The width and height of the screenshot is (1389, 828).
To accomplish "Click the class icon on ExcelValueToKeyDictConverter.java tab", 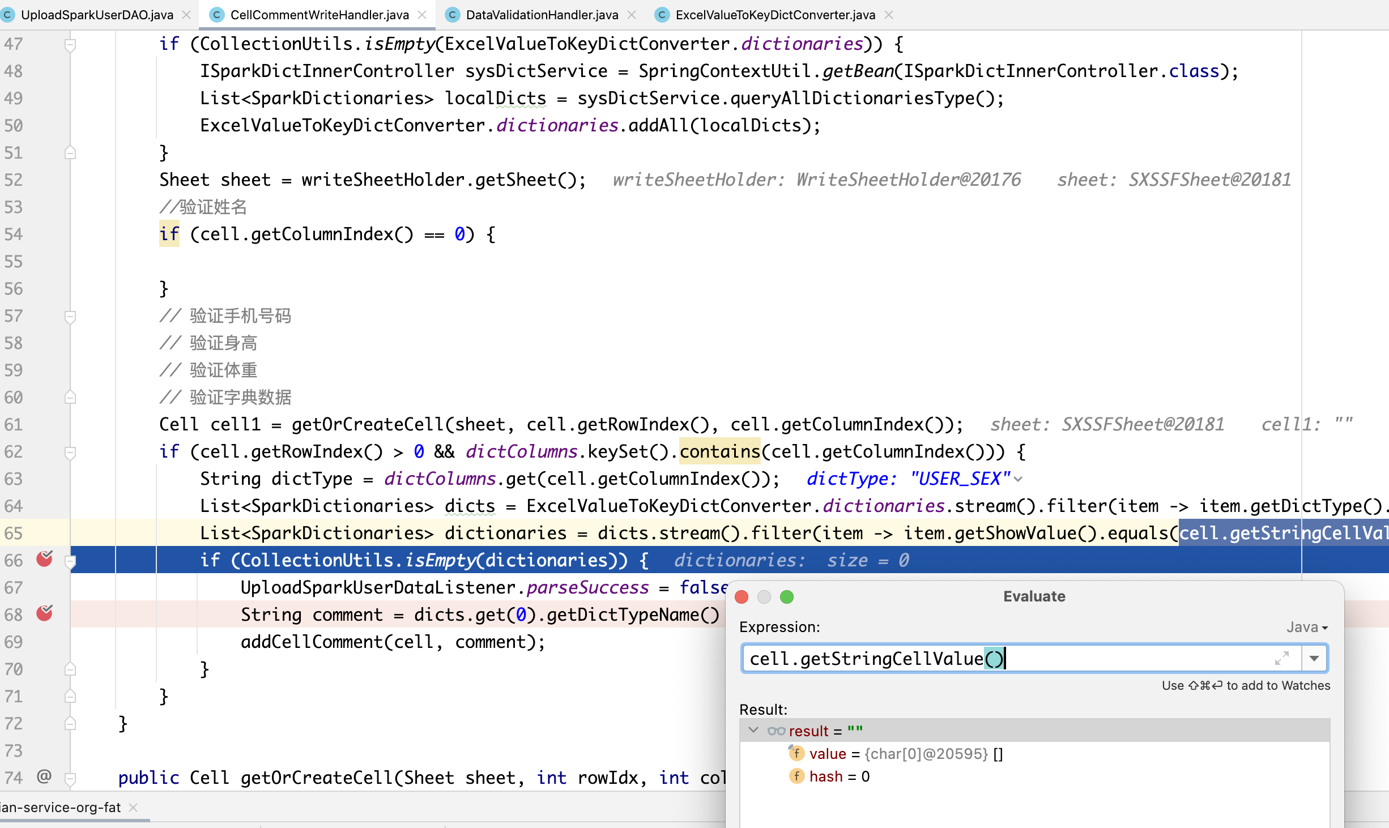I will point(662,15).
